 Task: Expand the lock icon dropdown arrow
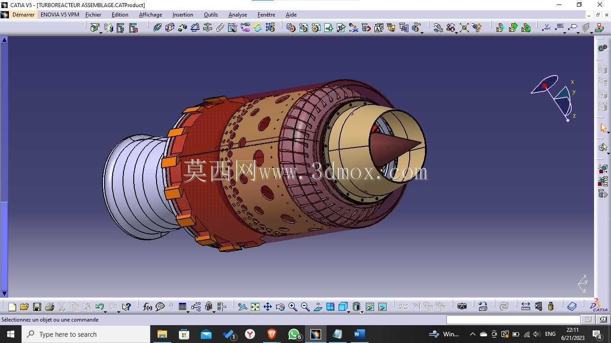pos(214,311)
